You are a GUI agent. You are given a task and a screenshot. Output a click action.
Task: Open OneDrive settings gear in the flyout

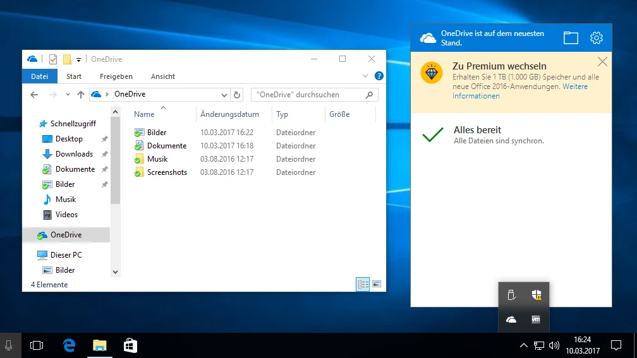(597, 38)
